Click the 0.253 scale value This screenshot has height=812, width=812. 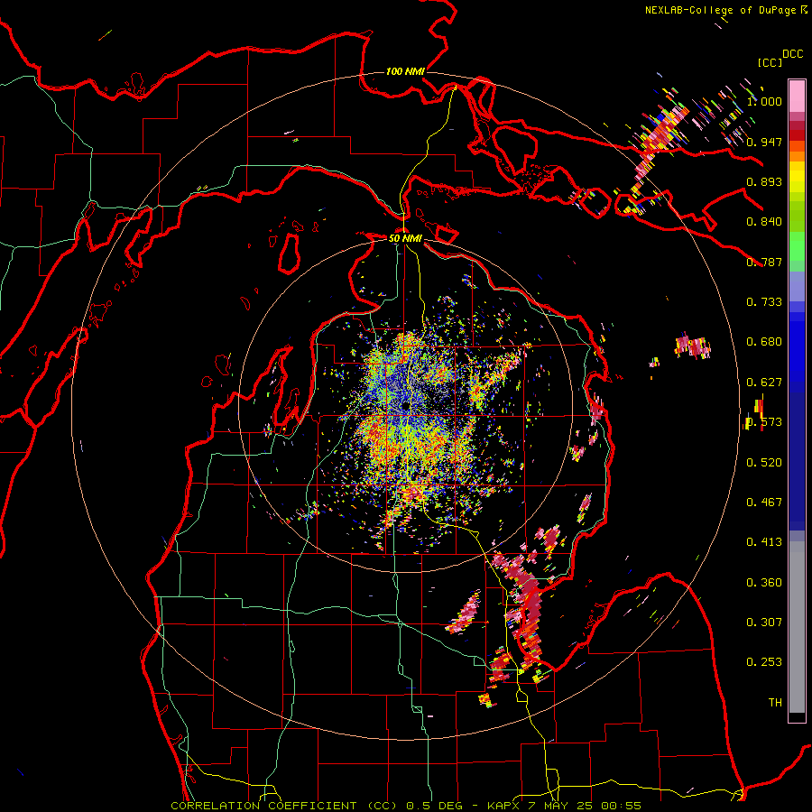tap(764, 662)
